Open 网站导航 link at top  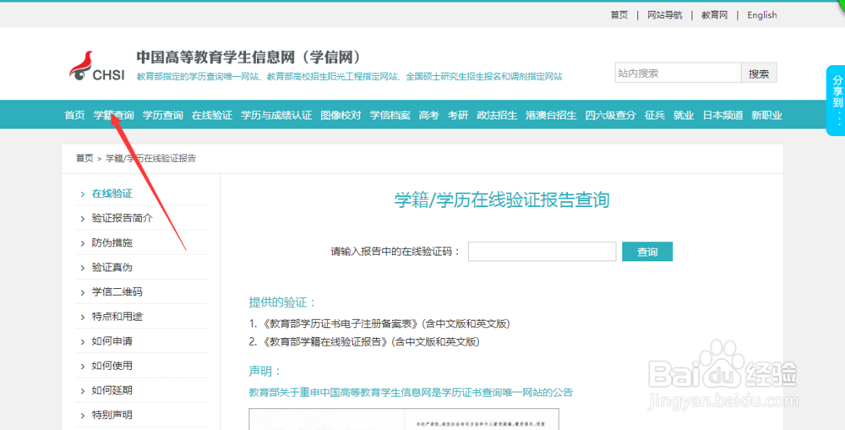665,15
